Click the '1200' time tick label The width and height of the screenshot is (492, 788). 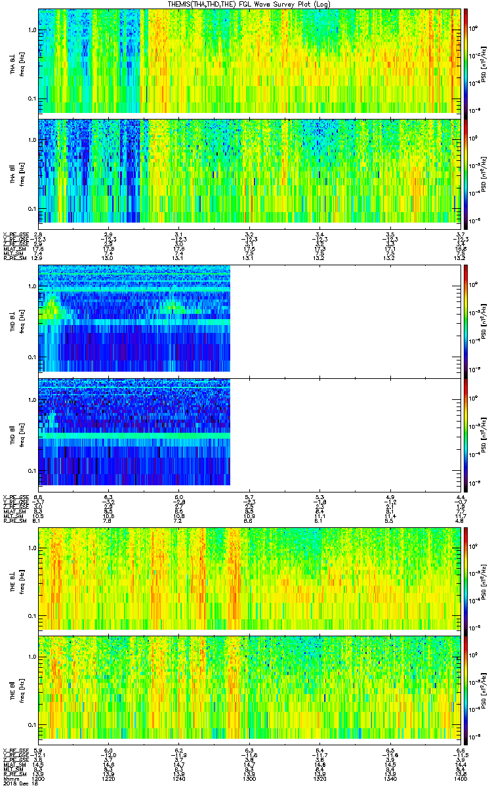point(39,778)
